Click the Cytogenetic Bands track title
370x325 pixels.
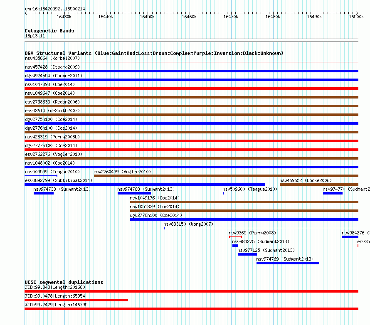[49, 31]
